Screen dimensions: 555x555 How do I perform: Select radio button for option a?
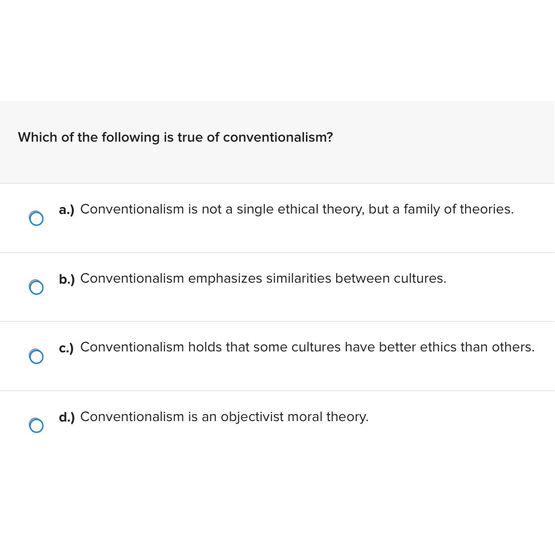point(37,218)
